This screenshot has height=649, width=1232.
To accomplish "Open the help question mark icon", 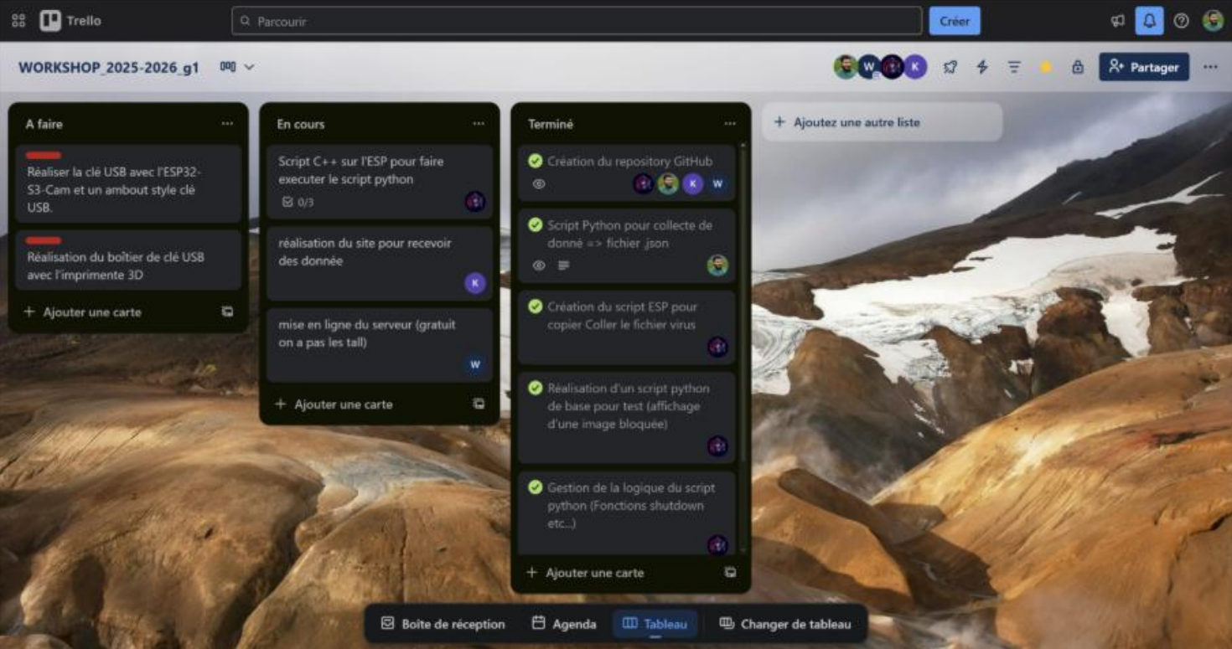I will pos(1181,21).
